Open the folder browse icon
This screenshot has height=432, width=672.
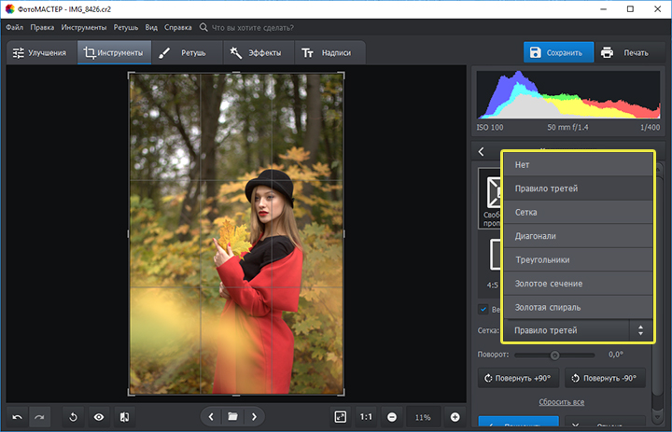[232, 416]
